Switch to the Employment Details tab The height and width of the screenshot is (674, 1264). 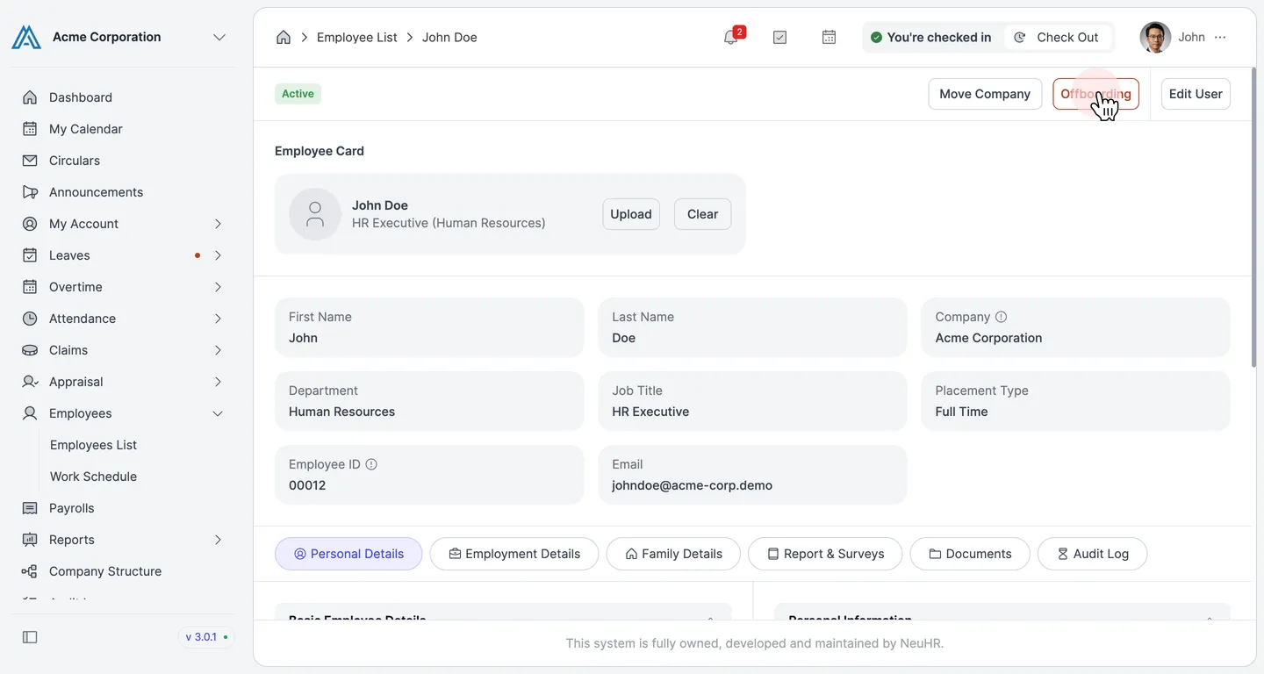(x=514, y=554)
